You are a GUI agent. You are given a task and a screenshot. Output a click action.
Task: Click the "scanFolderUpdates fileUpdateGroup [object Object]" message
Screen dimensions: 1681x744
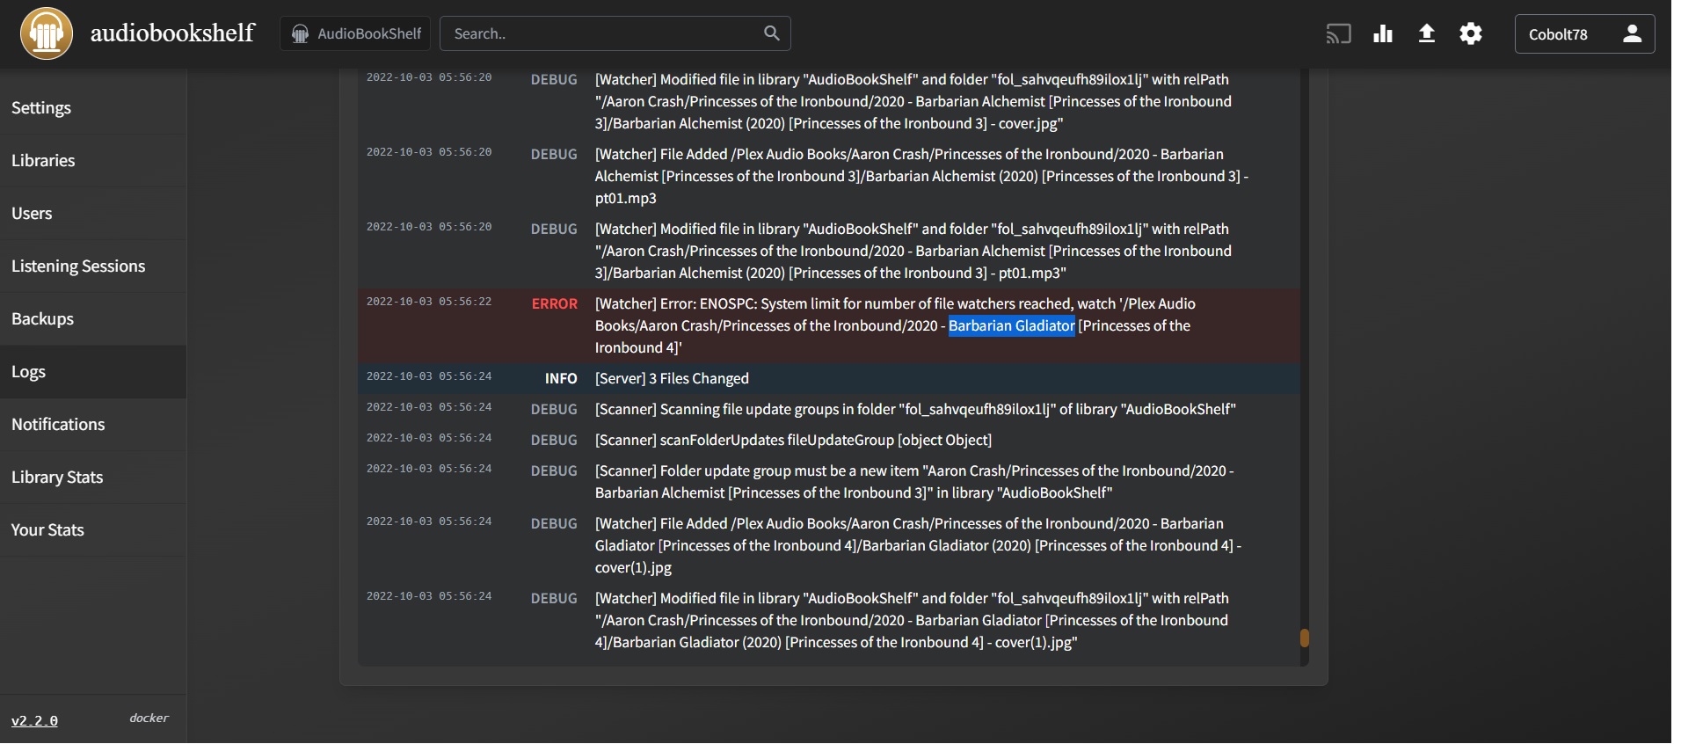[x=793, y=440]
